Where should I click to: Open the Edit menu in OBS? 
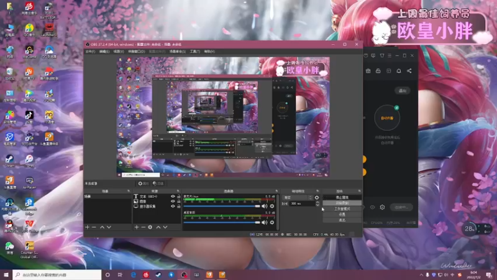[x=104, y=52]
